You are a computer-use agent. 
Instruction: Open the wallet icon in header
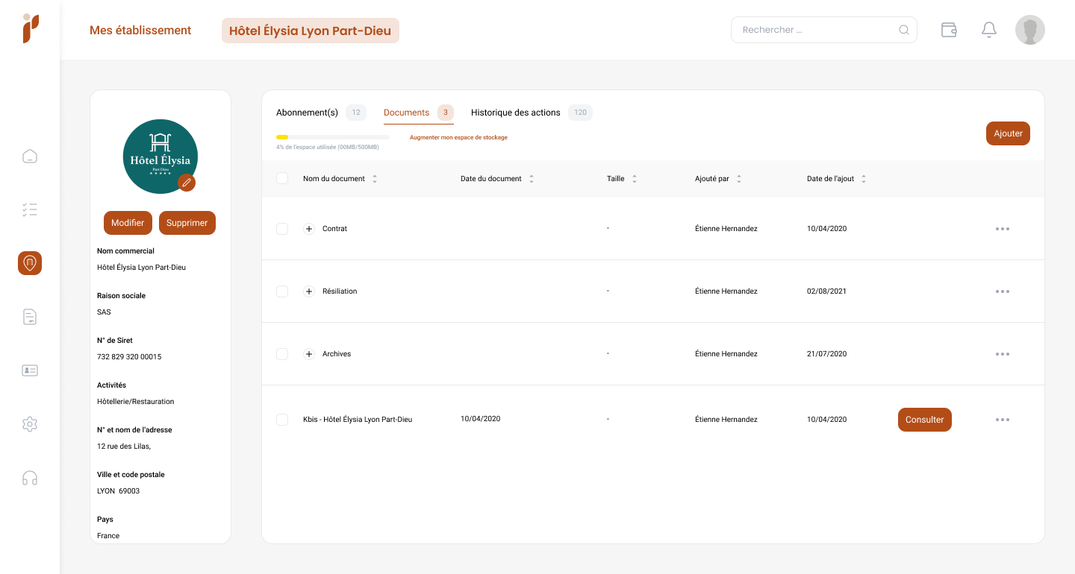[x=949, y=30]
